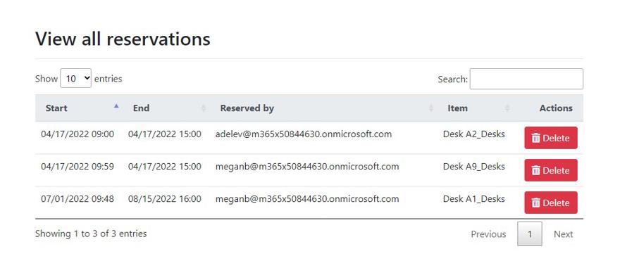The width and height of the screenshot is (620, 275).
Task: Select page 1 in pagination
Action: point(530,234)
